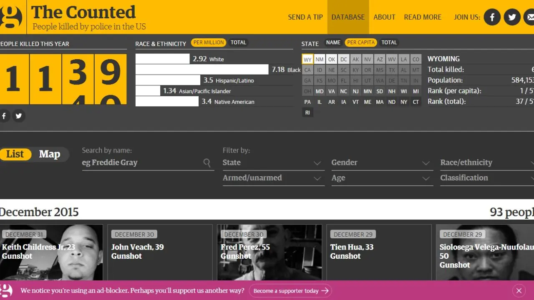
Task: Click the Twitter icon in the header
Action: click(512, 17)
